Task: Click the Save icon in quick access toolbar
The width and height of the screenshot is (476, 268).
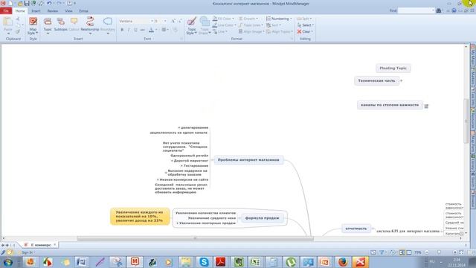Action: click(27, 3)
